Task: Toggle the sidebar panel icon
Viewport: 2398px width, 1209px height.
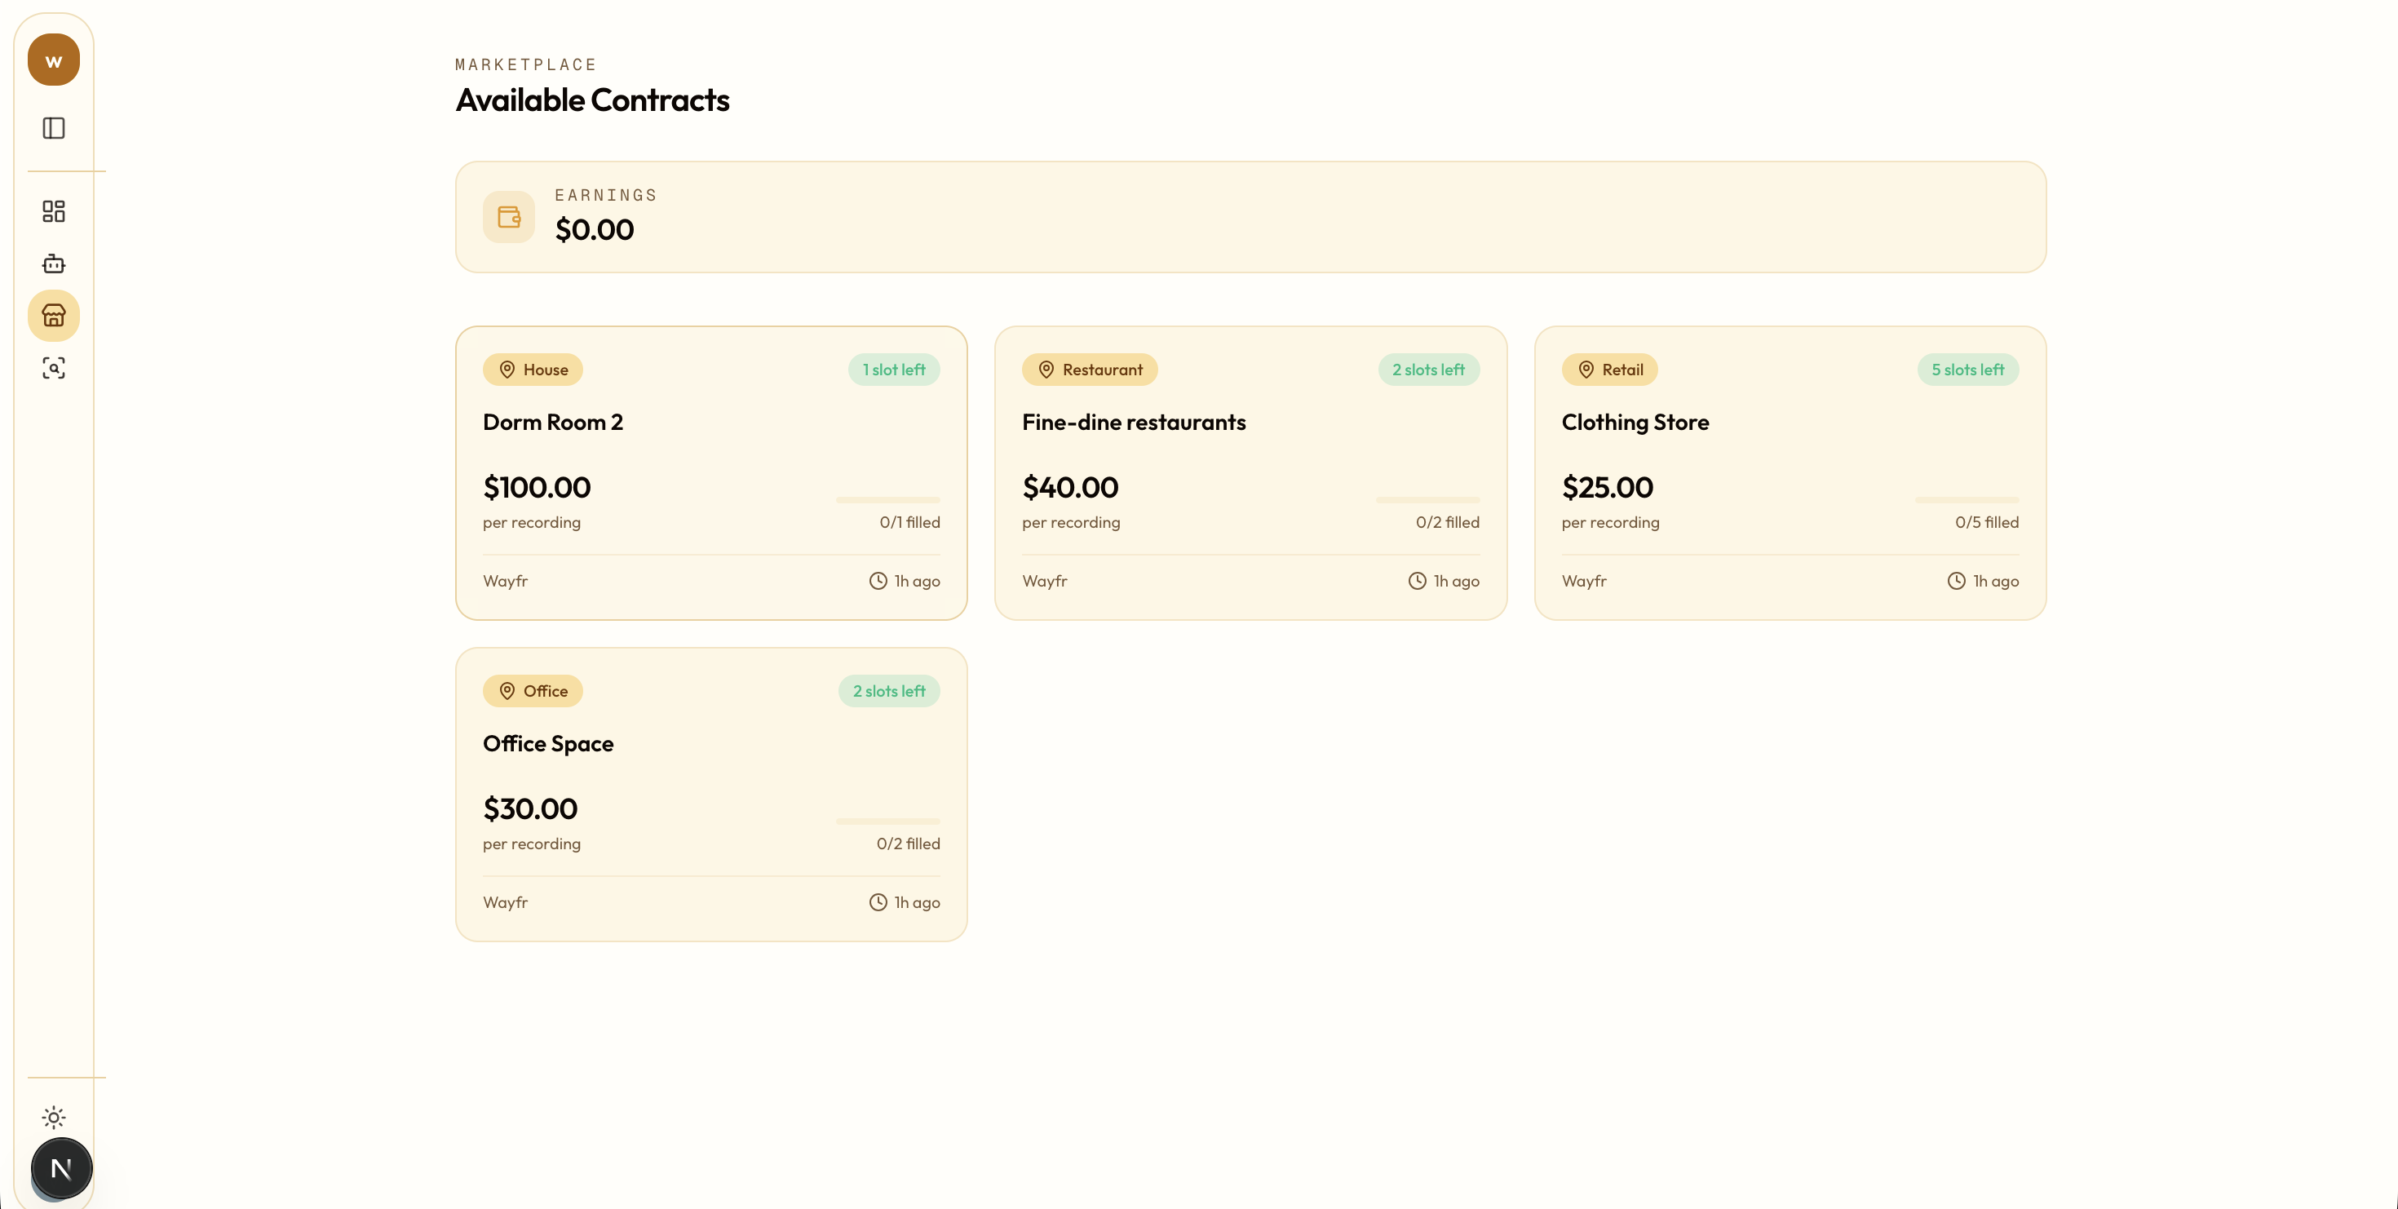Action: pyautogui.click(x=53, y=127)
